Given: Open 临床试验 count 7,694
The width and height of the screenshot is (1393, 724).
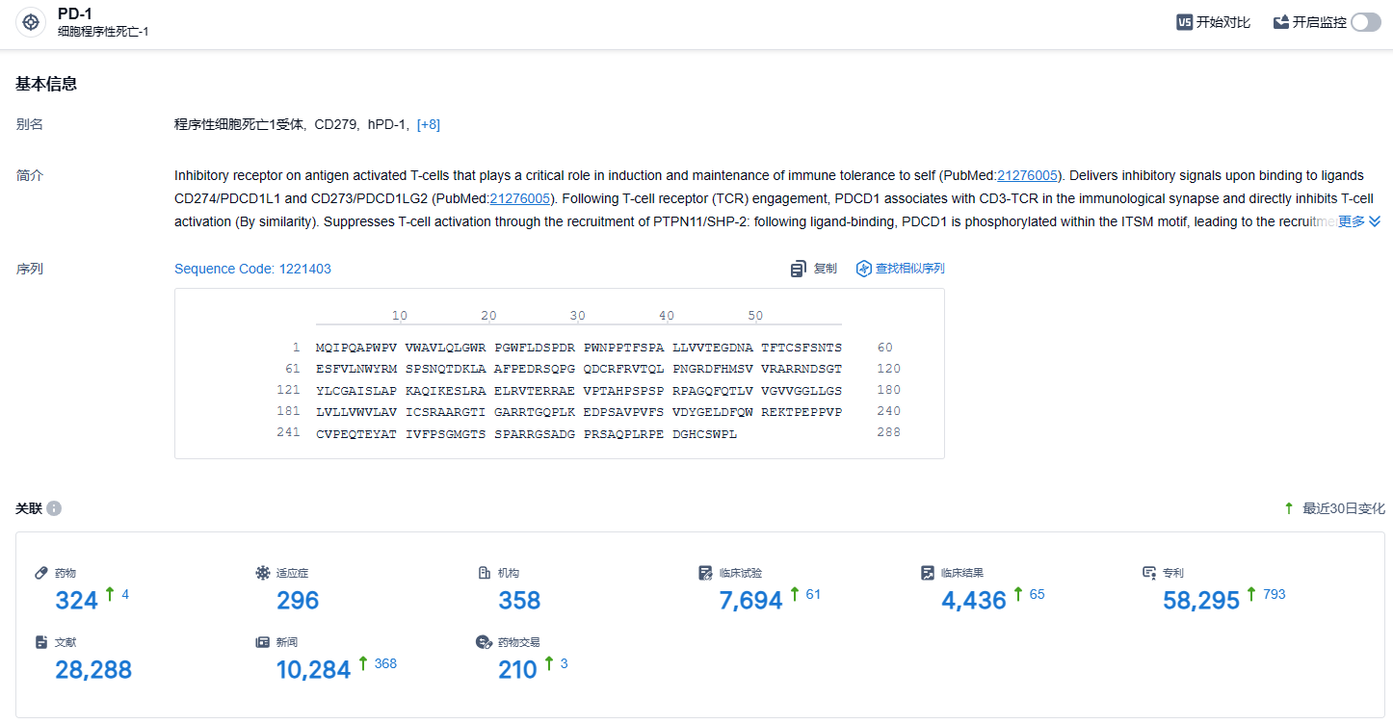Looking at the screenshot, I should tap(750, 601).
